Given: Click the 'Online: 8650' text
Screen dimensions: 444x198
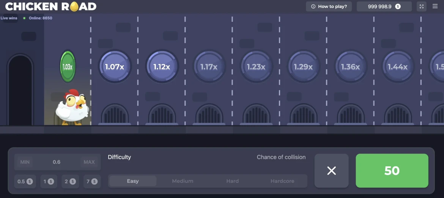Looking at the screenshot, I should coord(41,18).
